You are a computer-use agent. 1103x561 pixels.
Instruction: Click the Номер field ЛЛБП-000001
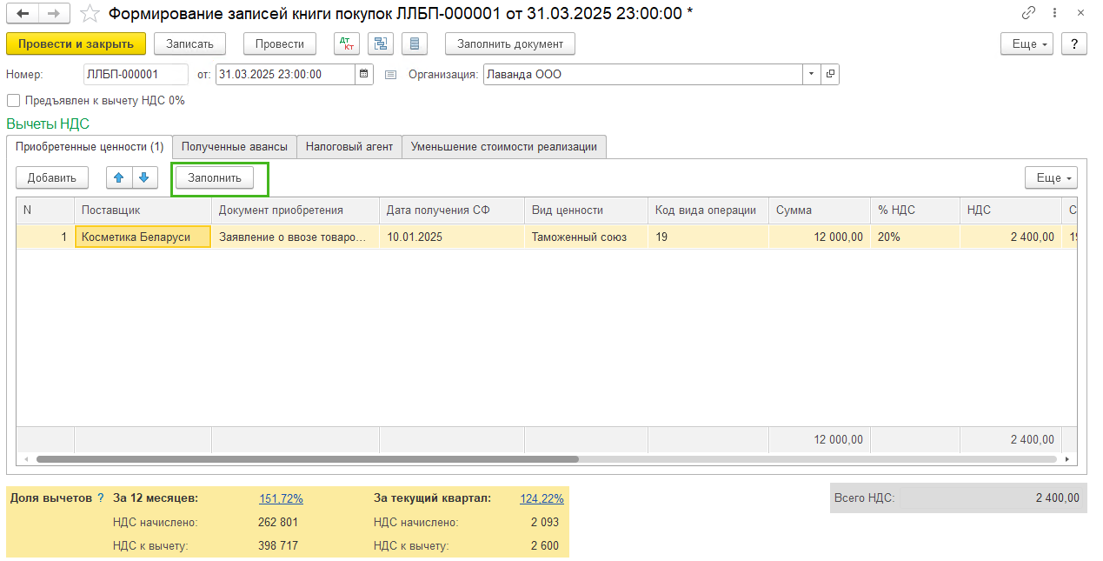coord(136,75)
